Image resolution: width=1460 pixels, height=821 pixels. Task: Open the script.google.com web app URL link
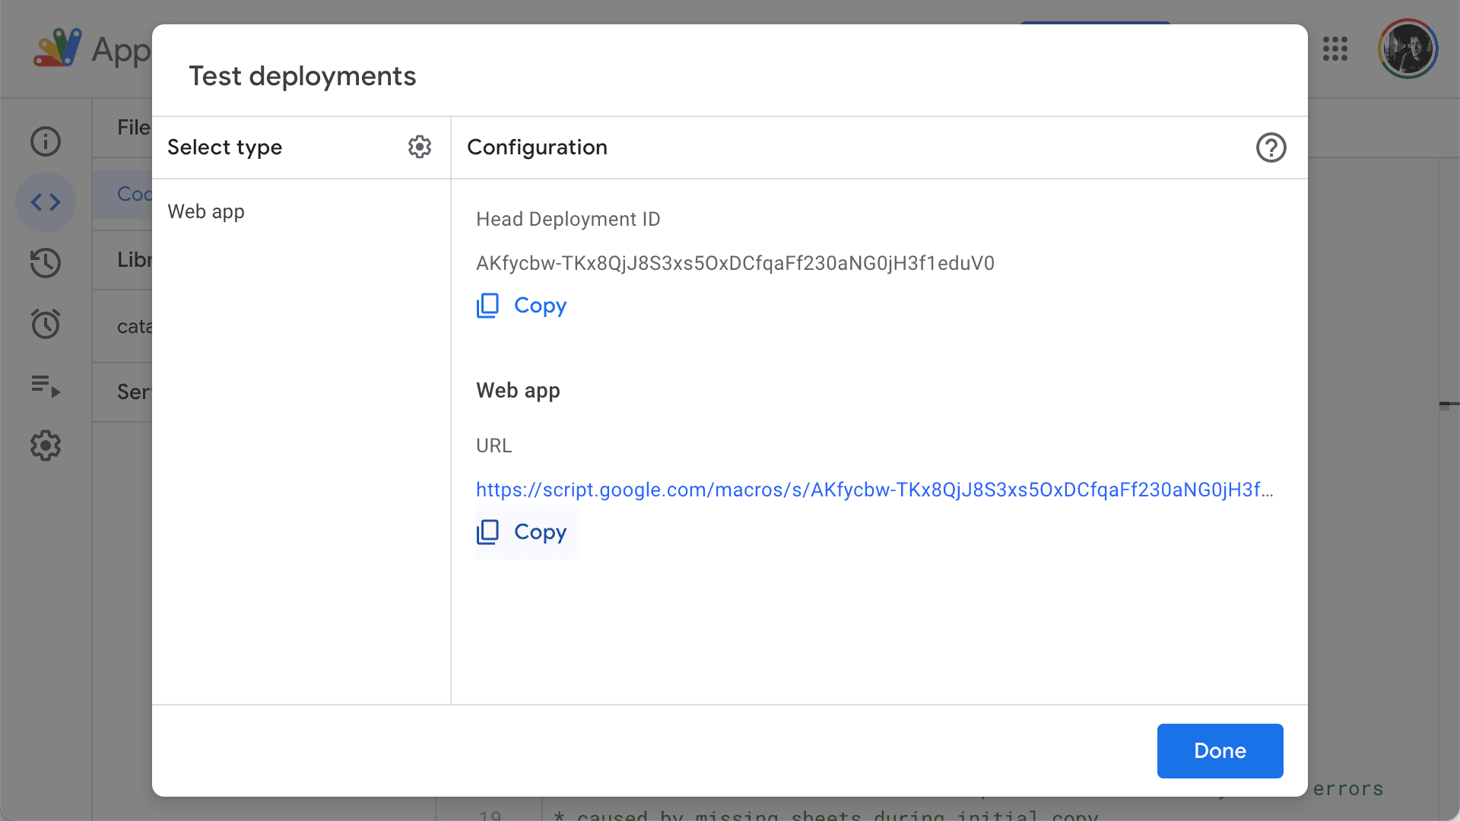point(873,490)
